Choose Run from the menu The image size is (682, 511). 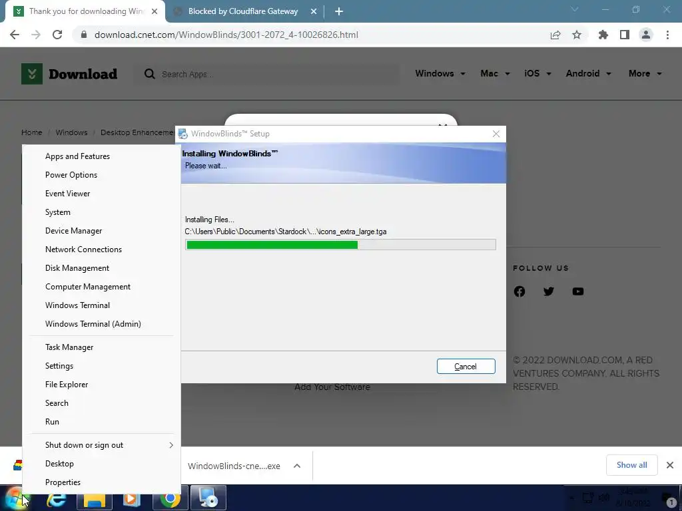pyautogui.click(x=102, y=421)
